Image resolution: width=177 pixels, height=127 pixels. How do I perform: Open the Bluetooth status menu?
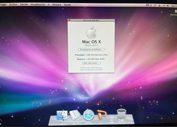click(164, 6)
